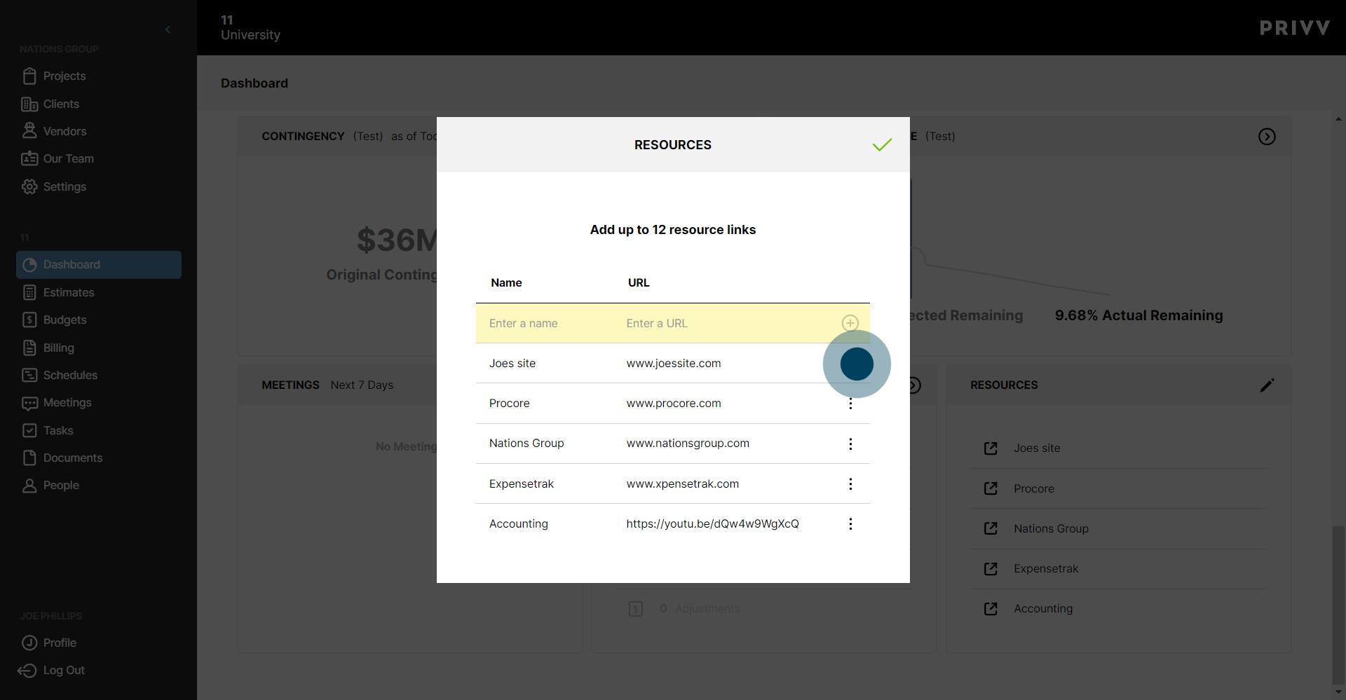The image size is (1346, 700).
Task: Open options menu for Expensetrak row
Action: point(850,484)
